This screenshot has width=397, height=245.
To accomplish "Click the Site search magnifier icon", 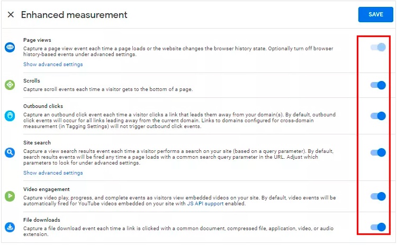I will [10, 152].
